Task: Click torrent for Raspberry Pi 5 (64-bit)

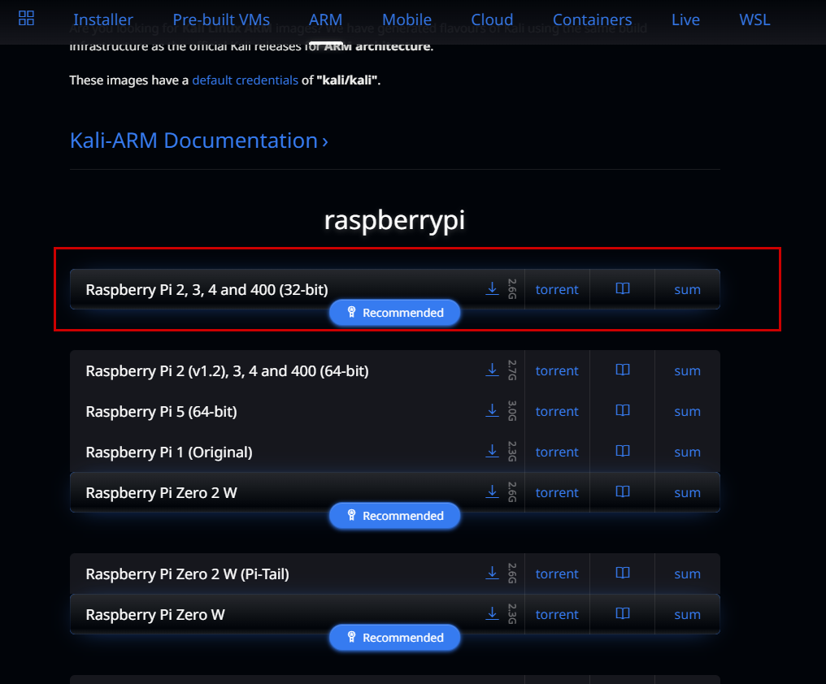Action: click(557, 411)
